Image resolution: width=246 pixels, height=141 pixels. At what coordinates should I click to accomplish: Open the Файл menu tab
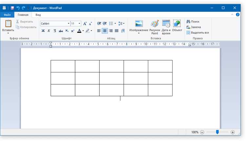point(7,15)
